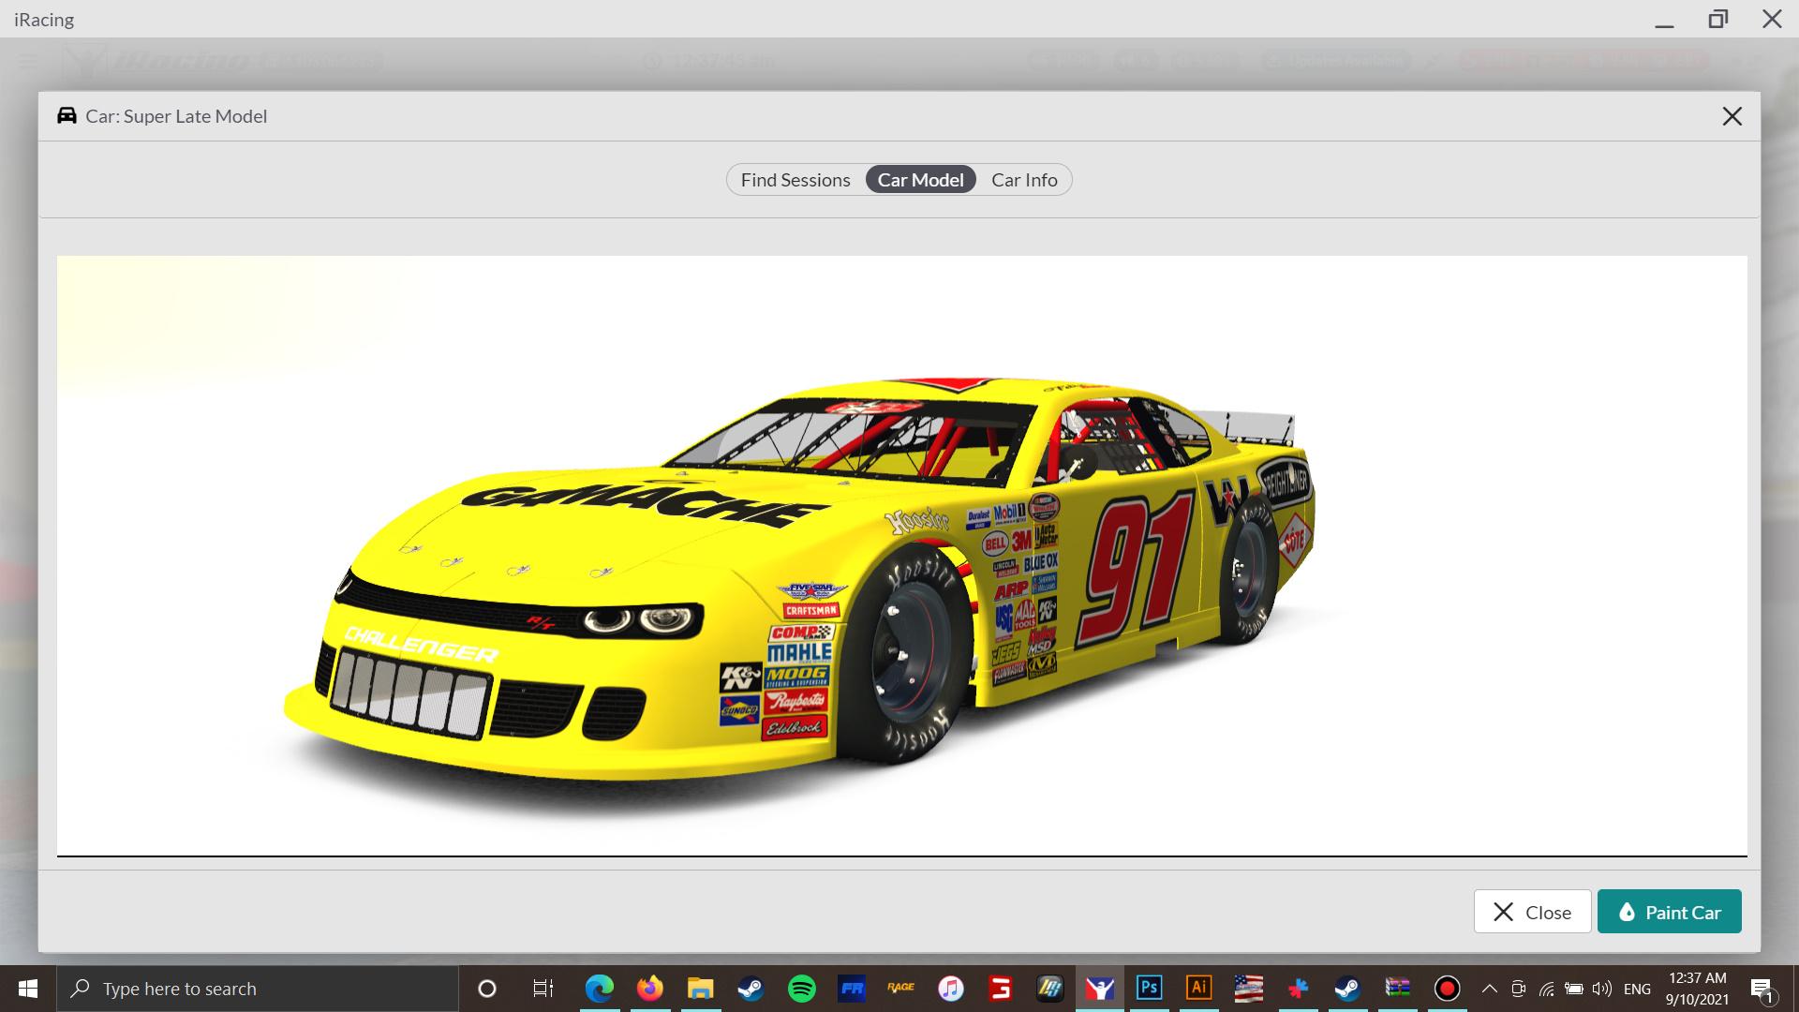Close the car viewer with the Close button

(1532, 911)
